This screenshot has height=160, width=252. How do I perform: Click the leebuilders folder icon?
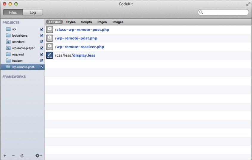point(8,35)
